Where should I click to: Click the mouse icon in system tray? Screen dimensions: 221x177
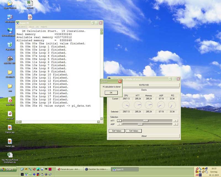point(206,172)
